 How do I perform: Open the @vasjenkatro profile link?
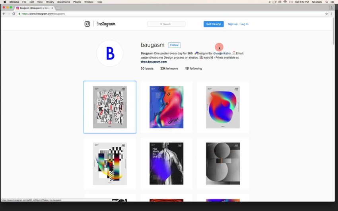coord(222,53)
